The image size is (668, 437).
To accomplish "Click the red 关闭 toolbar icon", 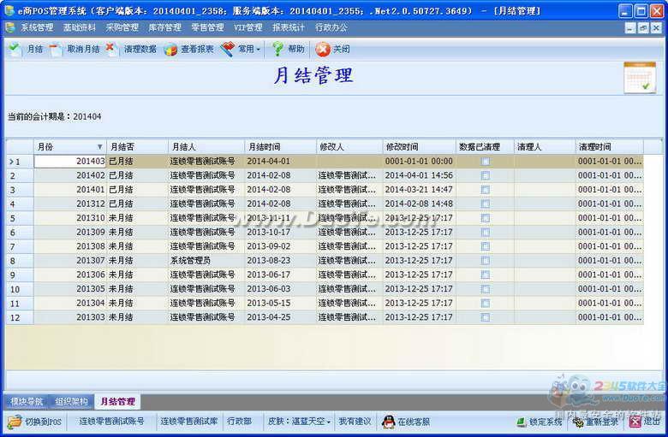I will (323, 50).
